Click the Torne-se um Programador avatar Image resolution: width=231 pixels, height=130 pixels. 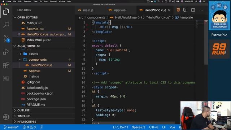219,16
